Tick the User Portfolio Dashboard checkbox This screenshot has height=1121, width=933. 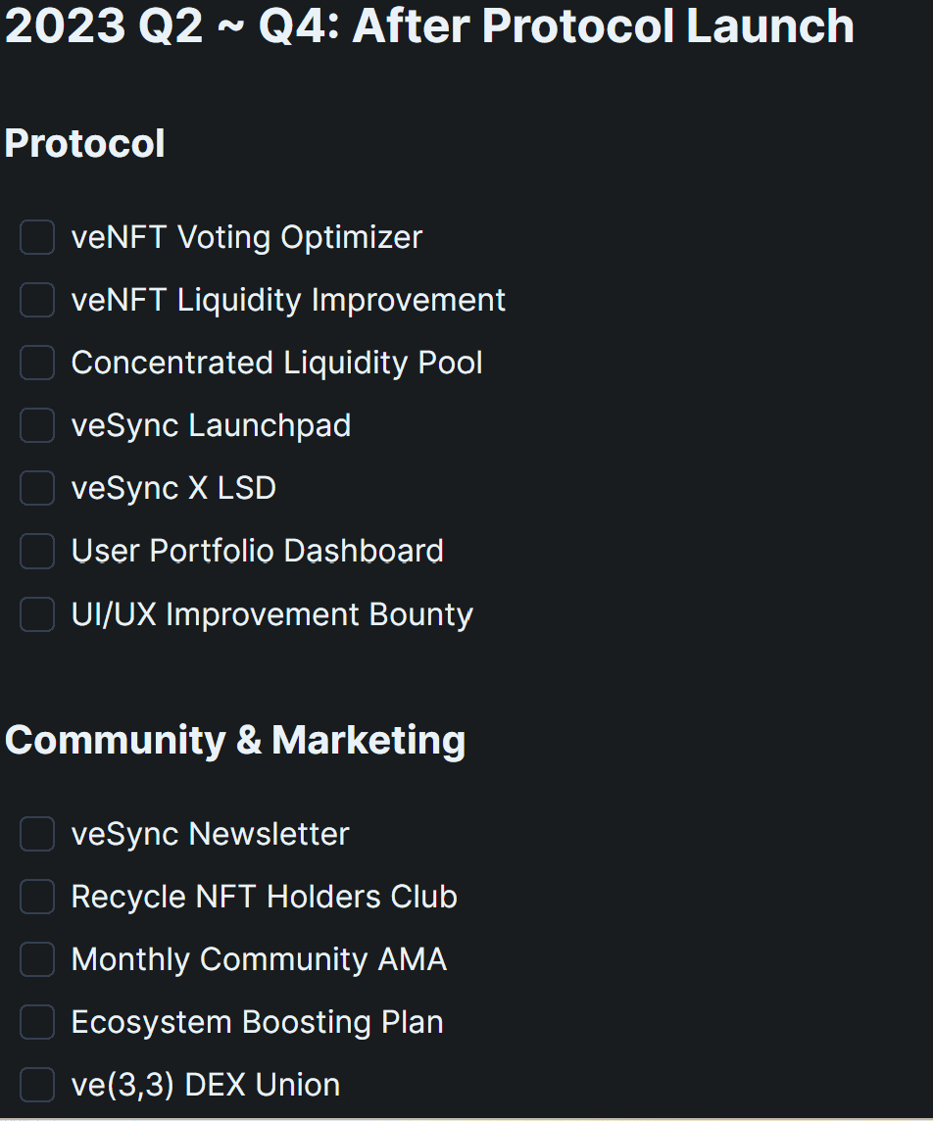click(x=37, y=552)
